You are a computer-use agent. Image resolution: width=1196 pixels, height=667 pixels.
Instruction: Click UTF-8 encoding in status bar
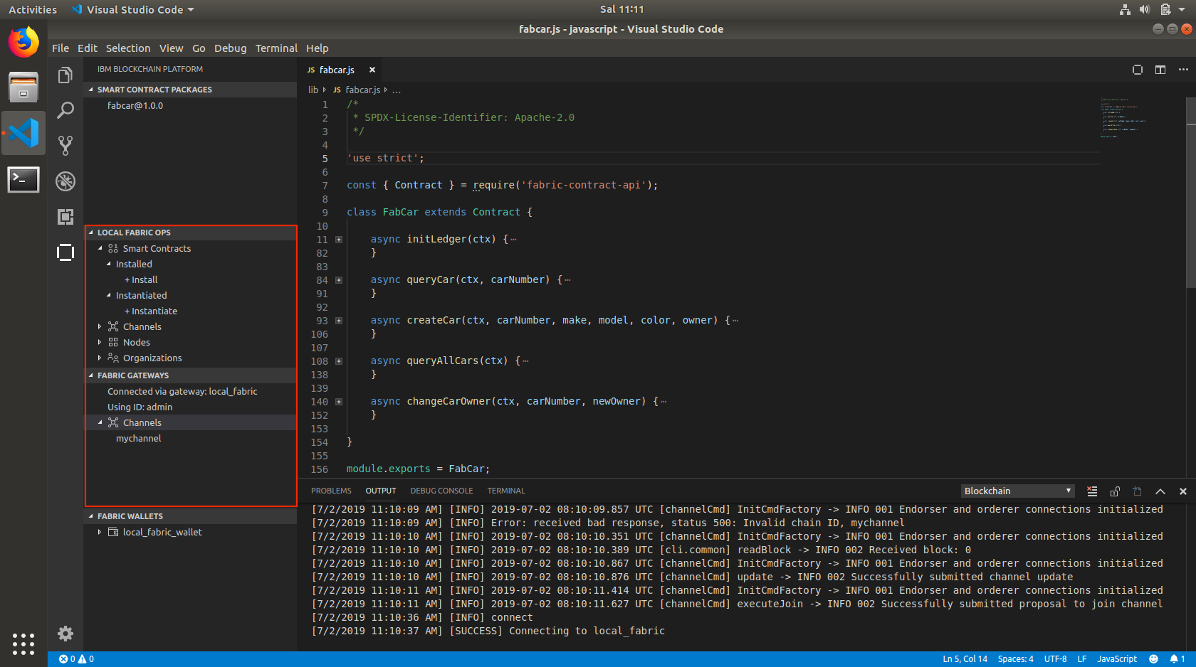(1055, 659)
